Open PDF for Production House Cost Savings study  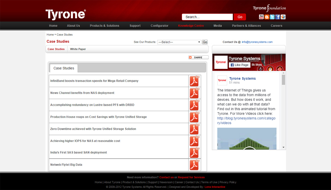pyautogui.click(x=194, y=117)
